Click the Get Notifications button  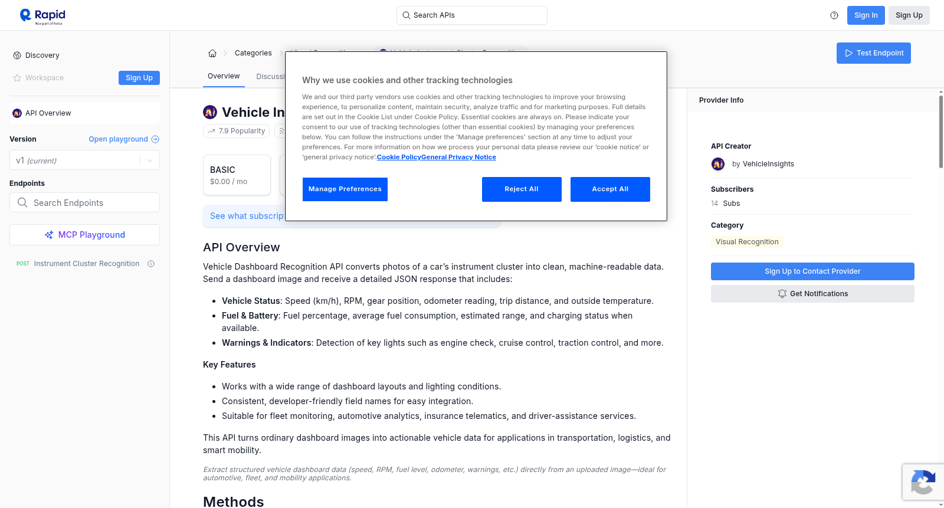tap(812, 294)
